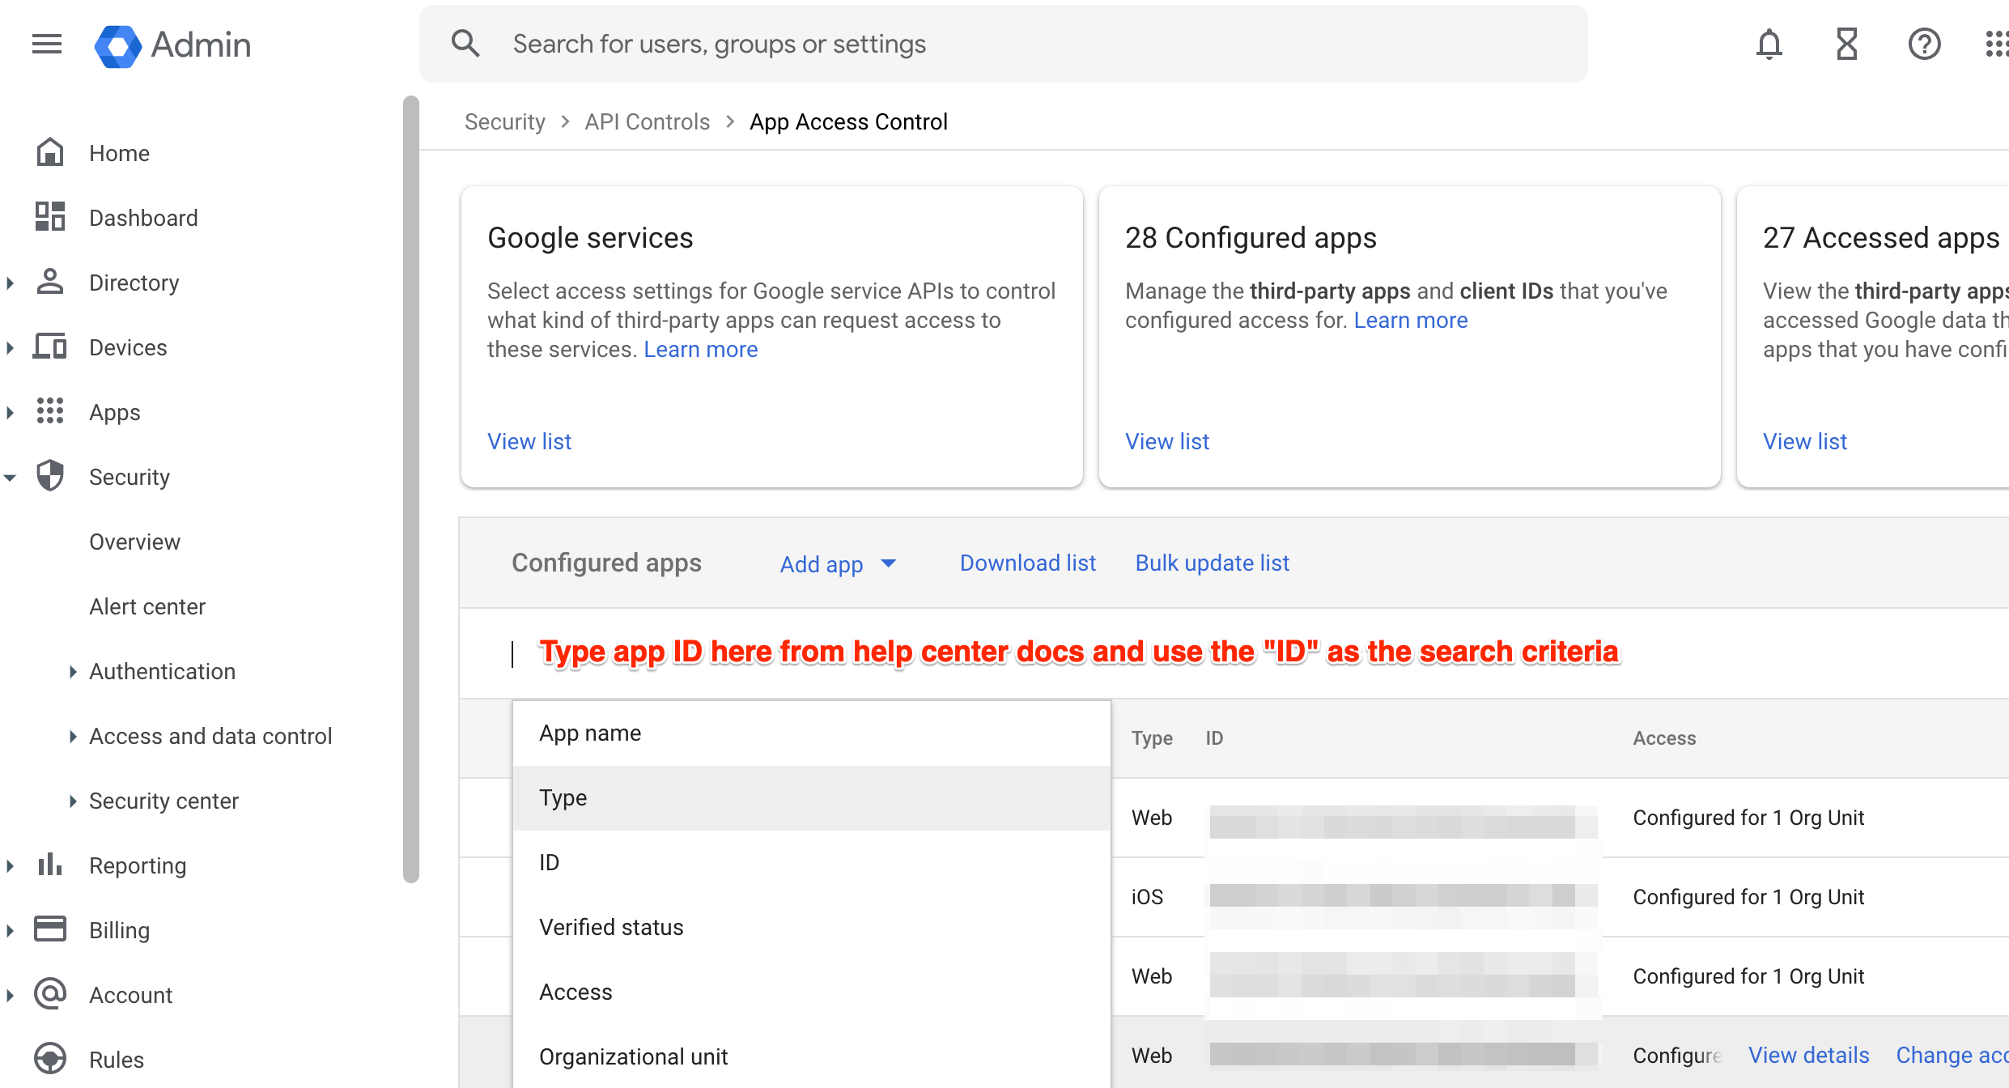Open View details for the last app
Image resolution: width=2009 pixels, height=1088 pixels.
[1809, 1055]
